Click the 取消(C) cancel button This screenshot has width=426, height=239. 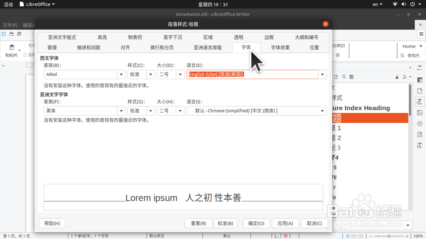pos(314,223)
